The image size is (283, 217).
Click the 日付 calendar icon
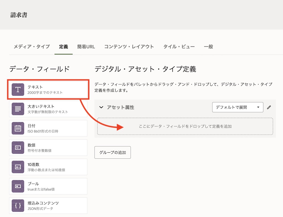coord(18,128)
